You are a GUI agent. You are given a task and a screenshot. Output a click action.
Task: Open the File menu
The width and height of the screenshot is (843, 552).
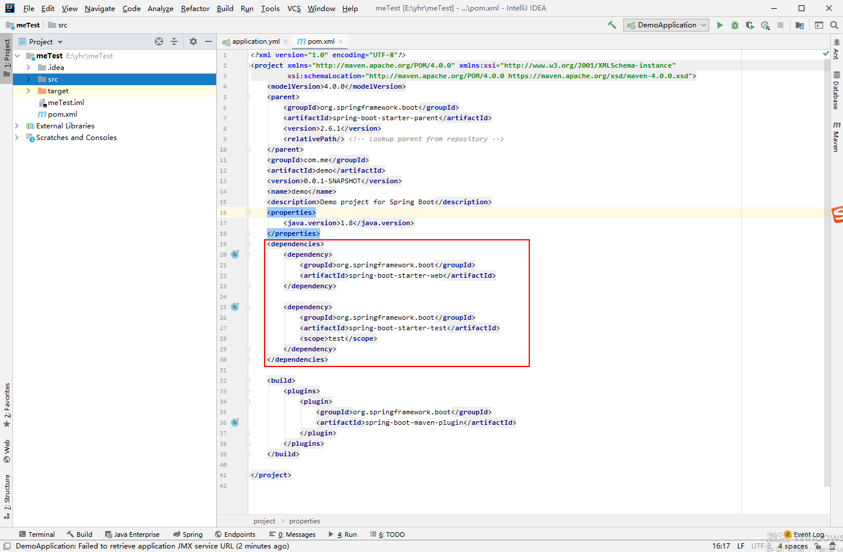point(29,8)
